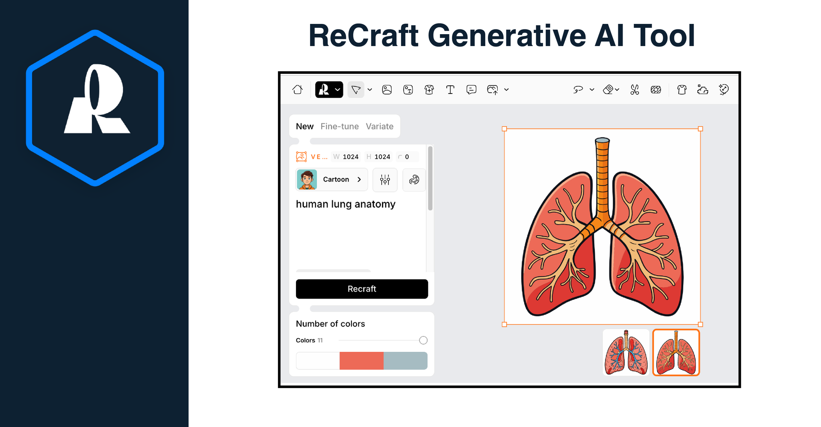This screenshot has height=427, width=821.
Task: Expand the selection tool chevron
Action: [x=370, y=90]
